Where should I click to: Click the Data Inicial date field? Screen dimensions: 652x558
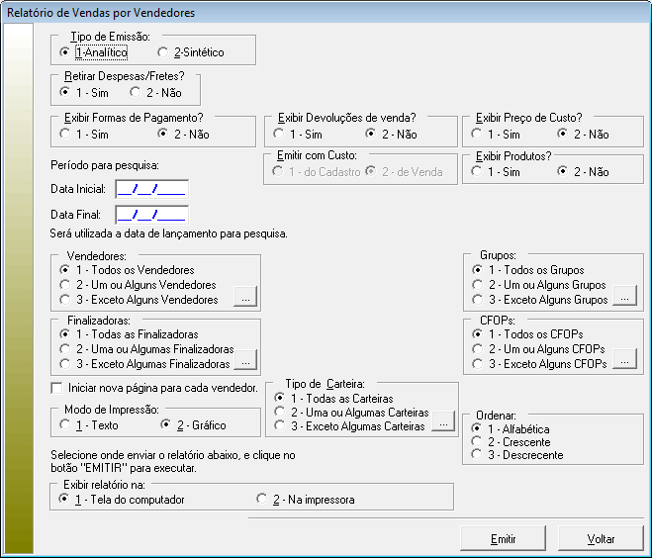(151, 188)
